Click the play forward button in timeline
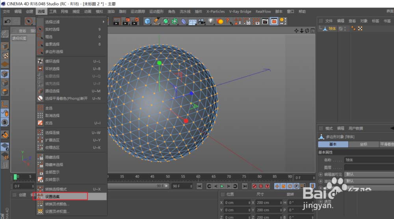The image size is (394, 219). pyautogui.click(x=222, y=186)
